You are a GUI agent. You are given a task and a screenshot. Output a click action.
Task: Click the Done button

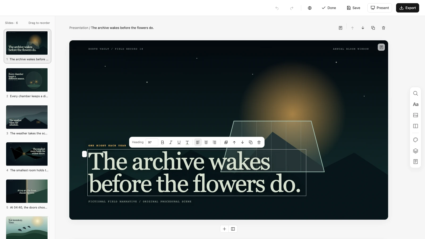pos(329,8)
